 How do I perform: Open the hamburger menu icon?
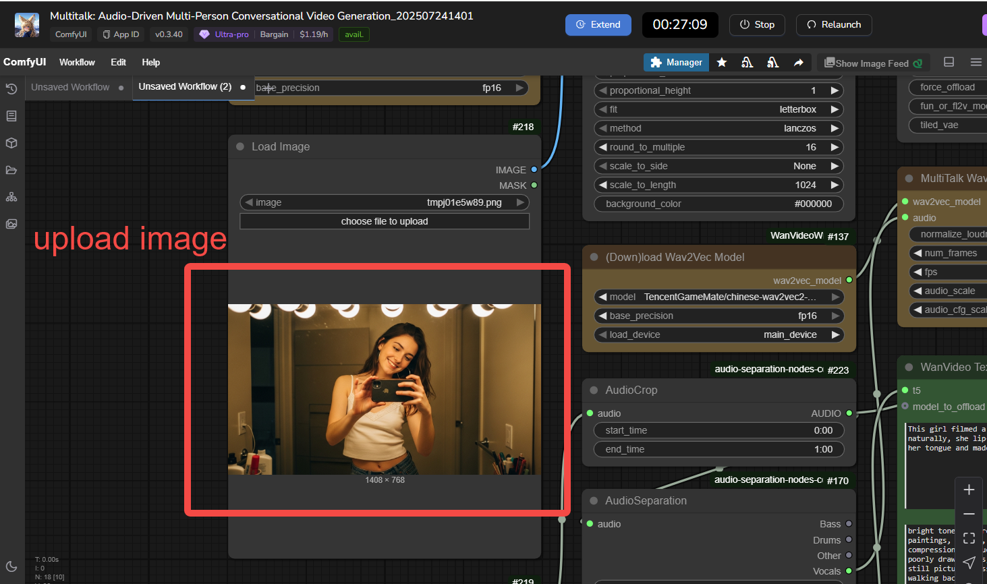click(976, 62)
